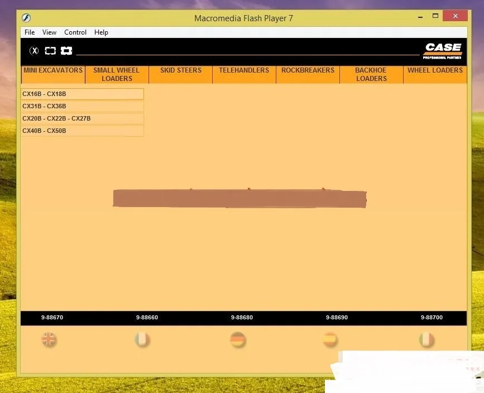The width and height of the screenshot is (484, 393).
Task: Minimize the Flash Player window
Action: (420, 16)
